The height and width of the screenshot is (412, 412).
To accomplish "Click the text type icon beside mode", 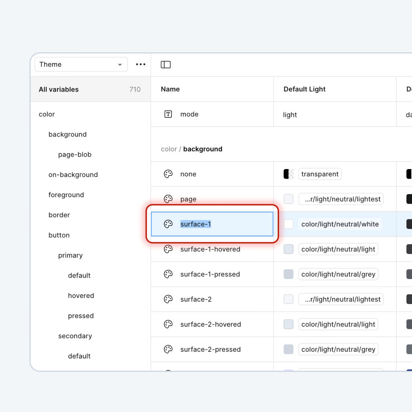I will point(168,114).
